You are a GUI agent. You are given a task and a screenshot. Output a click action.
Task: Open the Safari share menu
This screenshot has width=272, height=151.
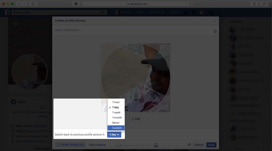coord(254,4)
